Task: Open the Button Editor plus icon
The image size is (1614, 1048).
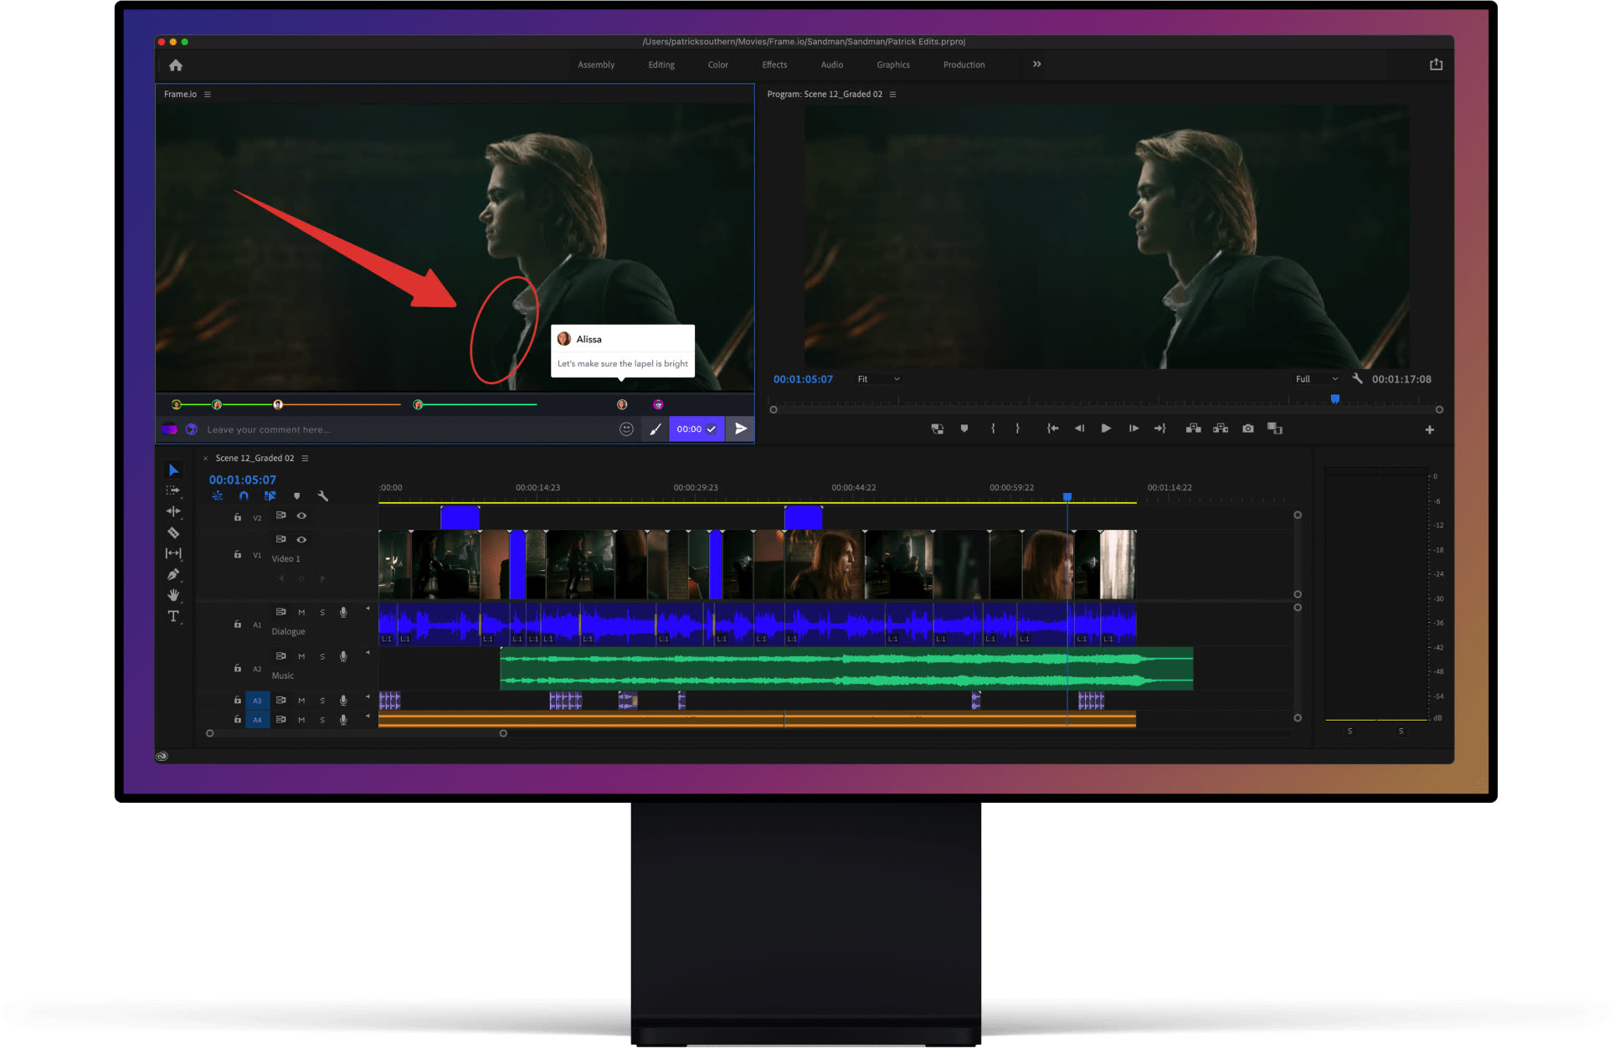Action: (1430, 429)
